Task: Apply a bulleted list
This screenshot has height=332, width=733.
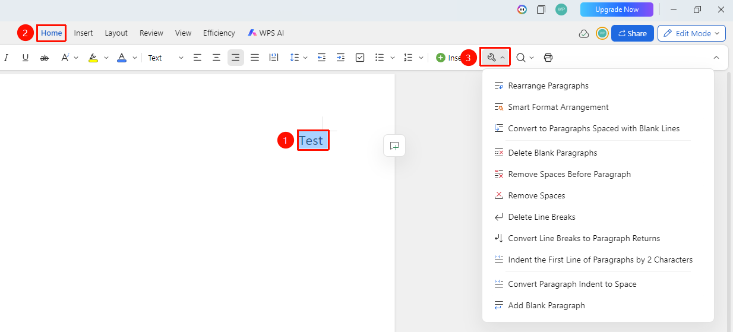Action: click(380, 58)
